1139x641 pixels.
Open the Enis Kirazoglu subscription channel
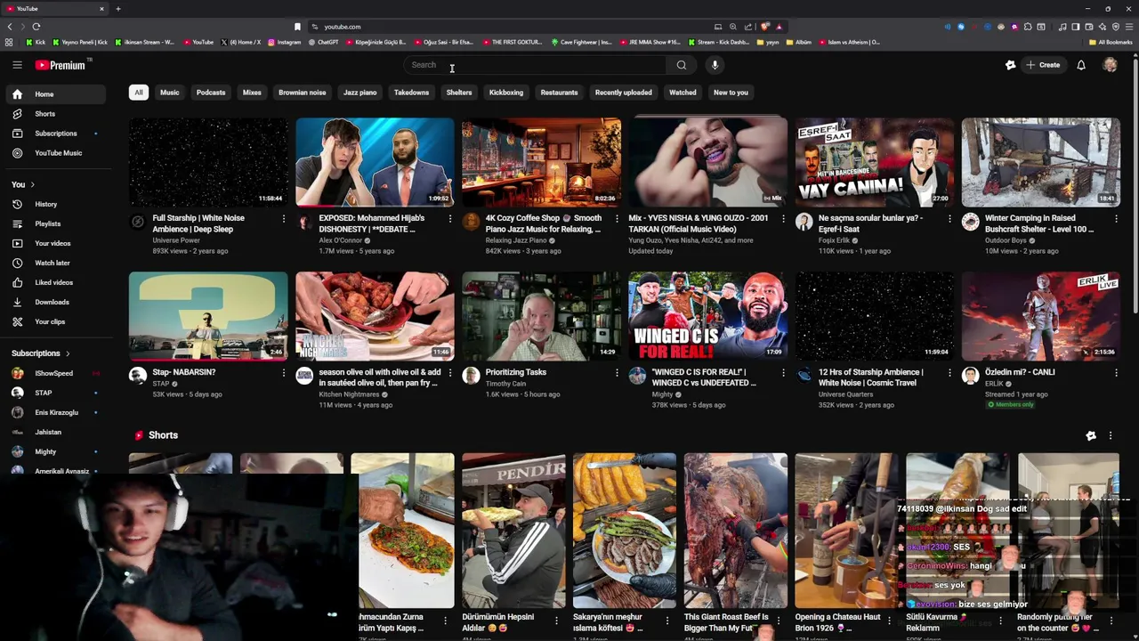coord(55,412)
